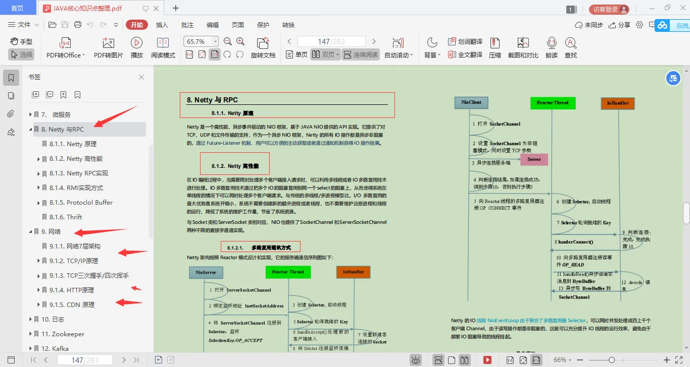Click the 未同步 cloud sync icon

[x=589, y=25]
